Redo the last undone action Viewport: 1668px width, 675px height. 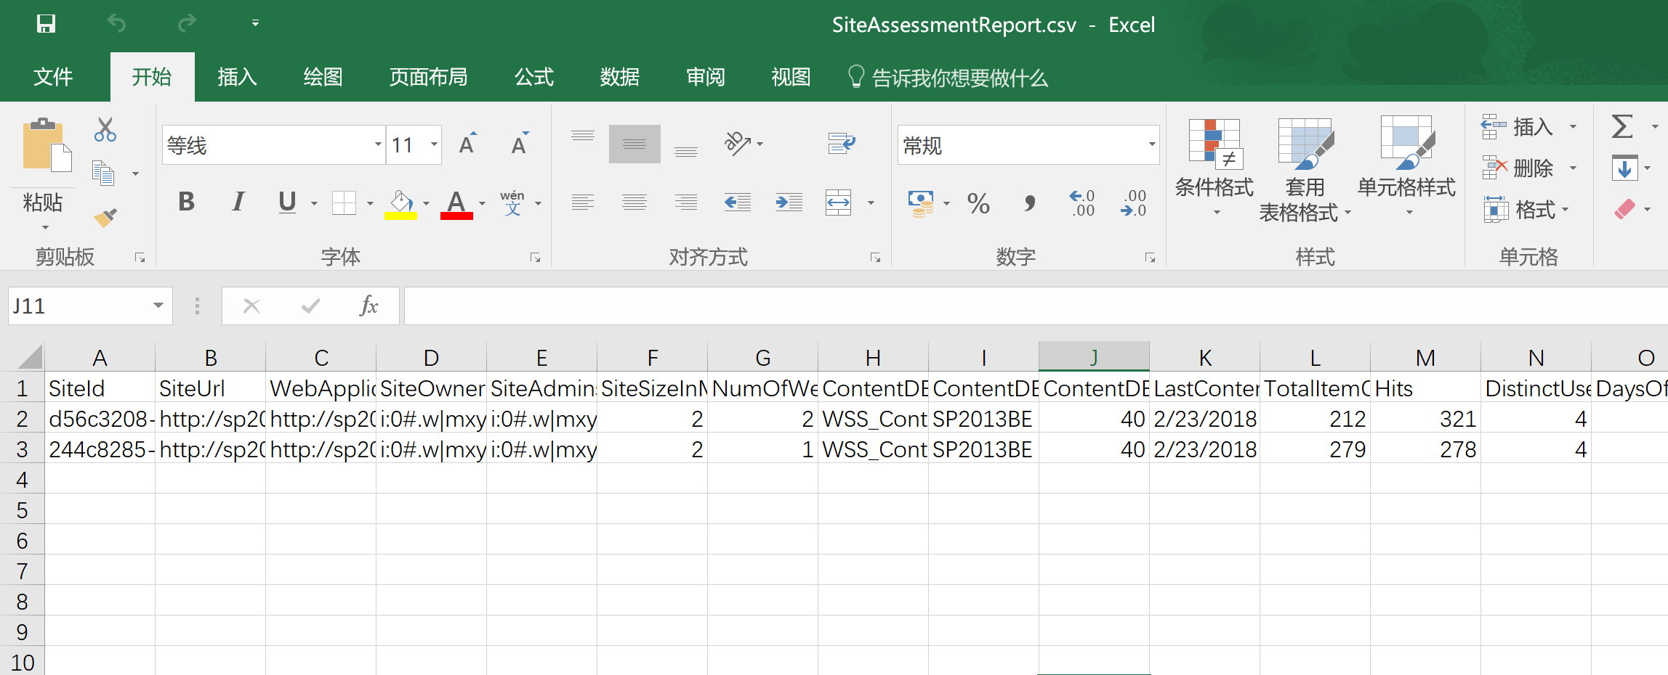[188, 24]
